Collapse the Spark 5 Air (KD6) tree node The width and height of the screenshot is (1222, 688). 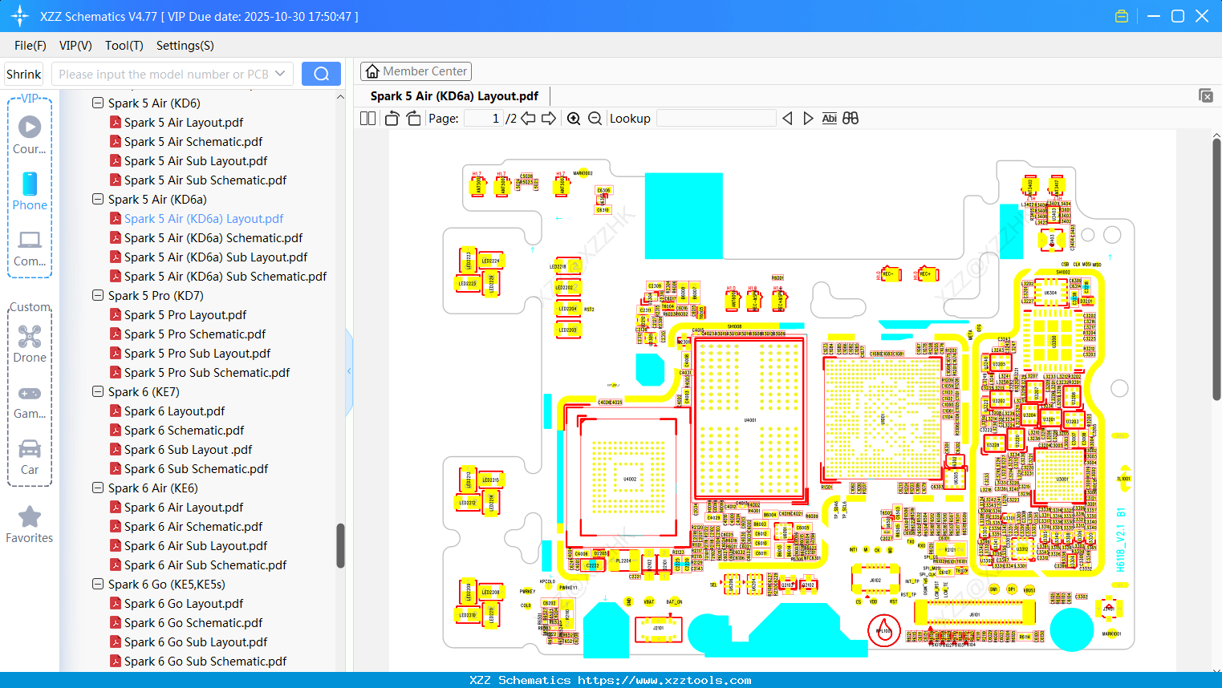click(97, 103)
